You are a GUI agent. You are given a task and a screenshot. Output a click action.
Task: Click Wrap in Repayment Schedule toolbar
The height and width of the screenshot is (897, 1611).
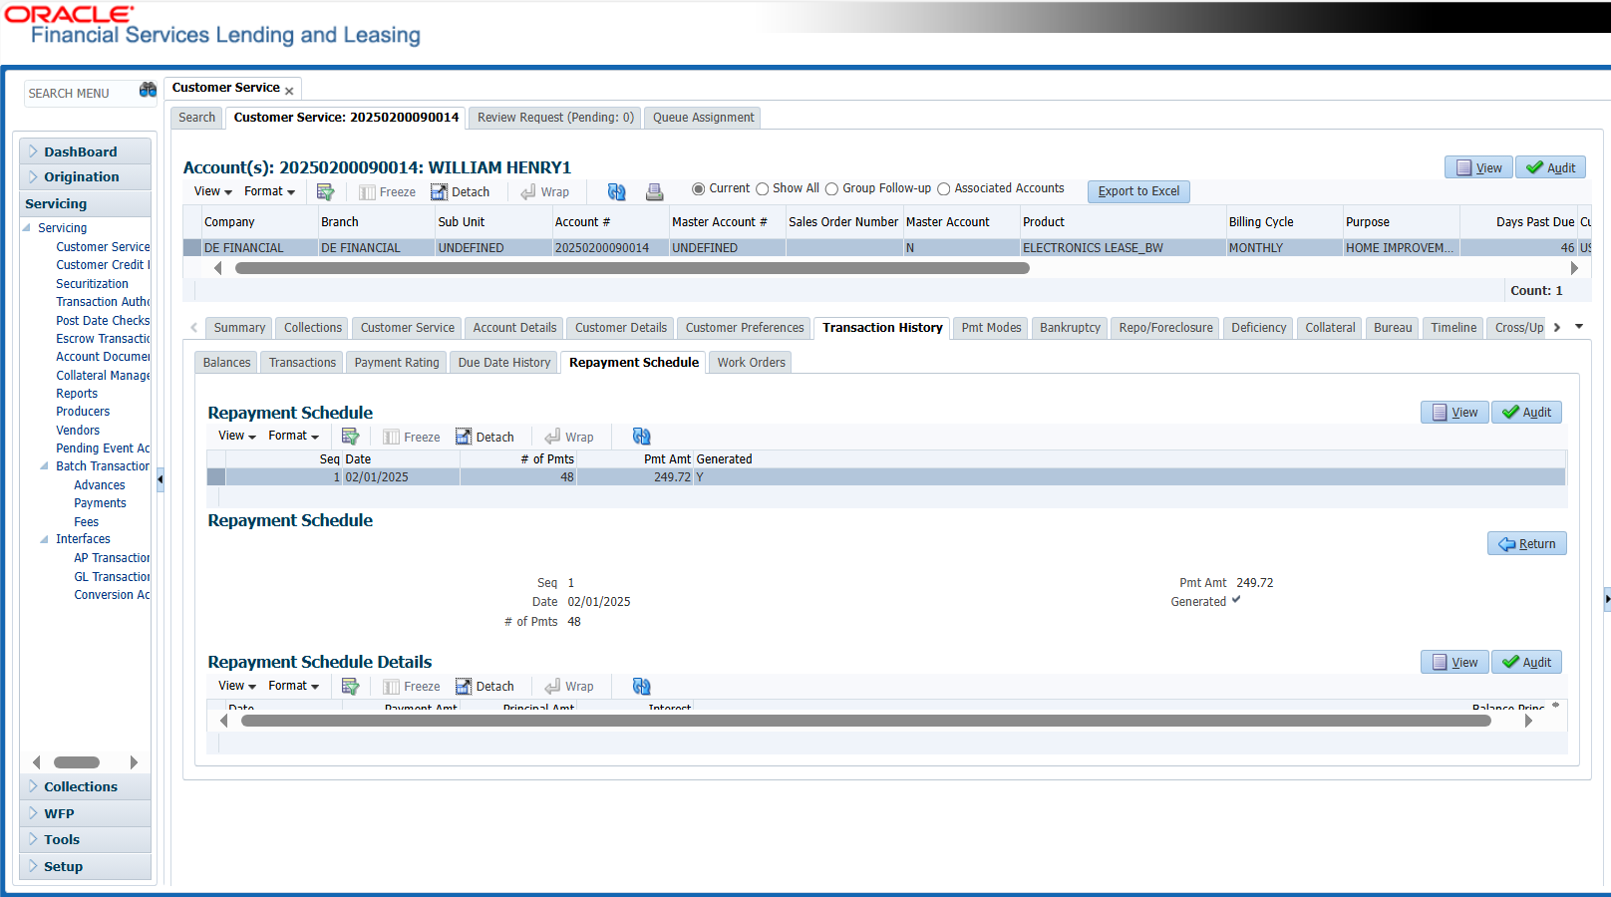568,438
